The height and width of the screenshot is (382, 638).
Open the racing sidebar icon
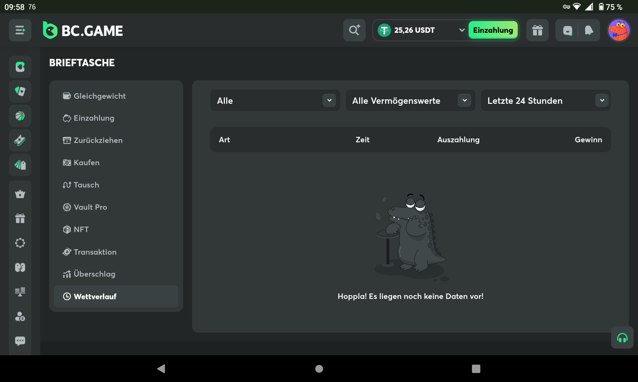20,165
